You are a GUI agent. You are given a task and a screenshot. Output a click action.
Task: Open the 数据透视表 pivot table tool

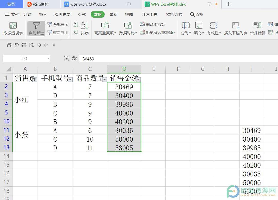13,28
